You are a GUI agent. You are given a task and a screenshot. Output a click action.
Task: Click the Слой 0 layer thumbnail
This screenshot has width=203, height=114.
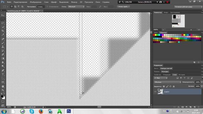coord(160,92)
